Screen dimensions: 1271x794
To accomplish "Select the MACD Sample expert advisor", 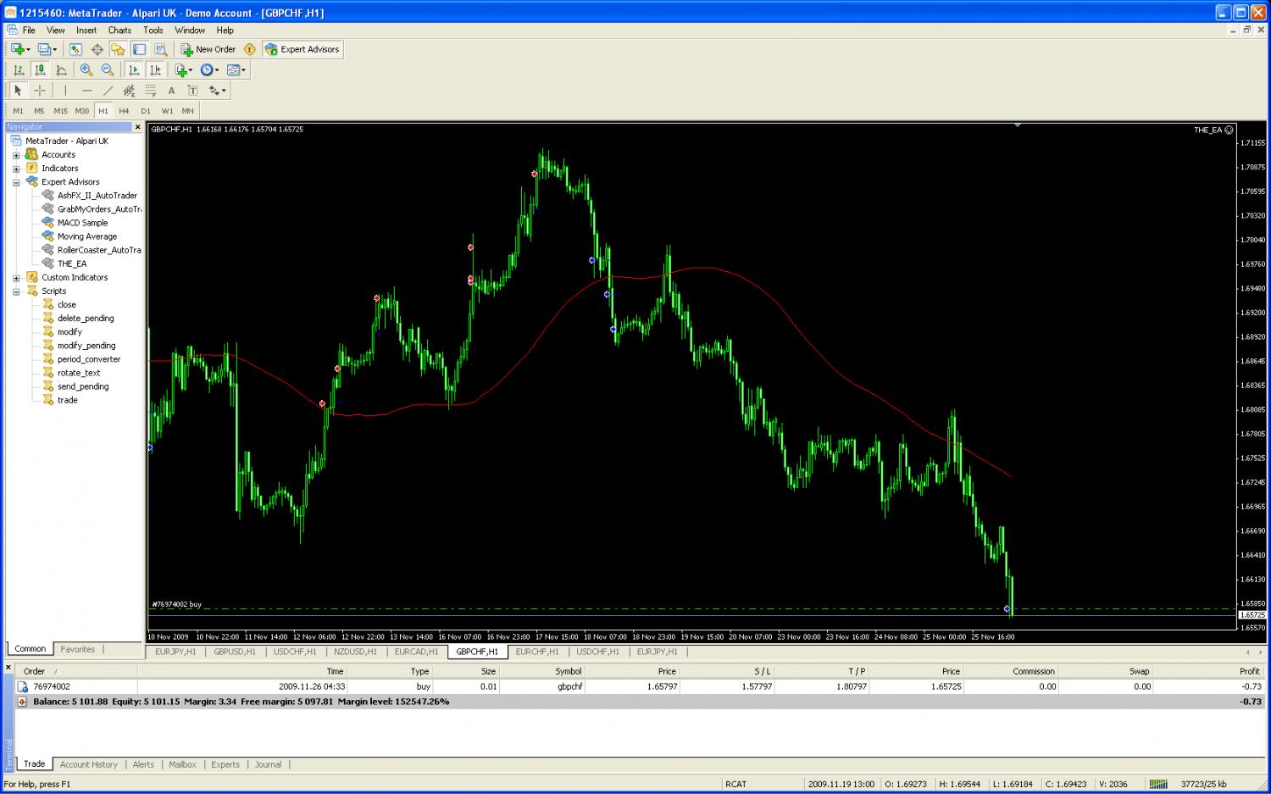I will coord(82,223).
